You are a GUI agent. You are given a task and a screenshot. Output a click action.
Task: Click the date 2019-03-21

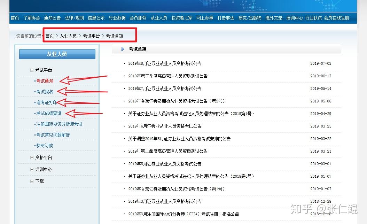click(321, 151)
